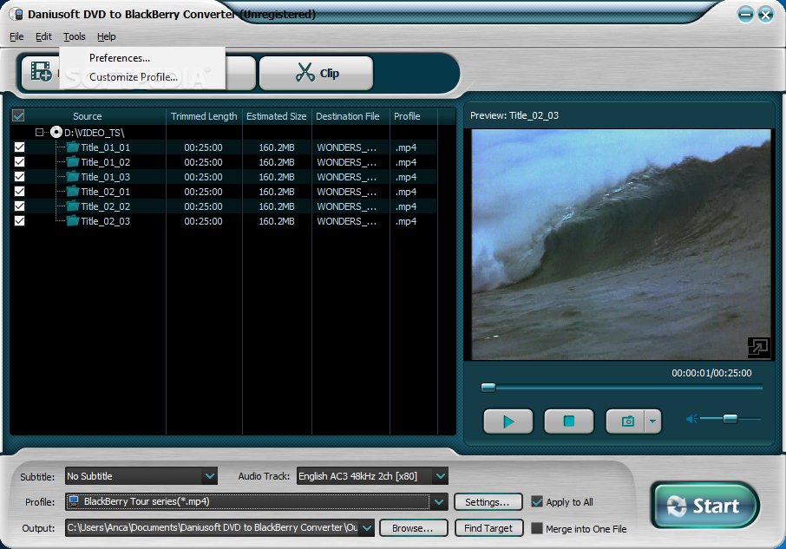Viewport: 786px width, 549px height.
Task: Toggle the select-all checkbox in header
Action: (18, 115)
